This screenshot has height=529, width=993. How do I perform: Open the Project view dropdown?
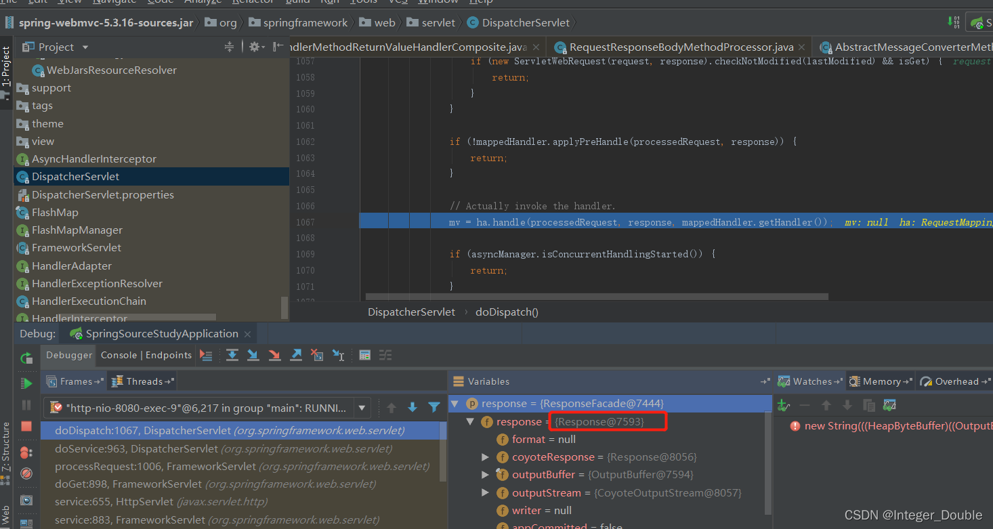pos(85,47)
